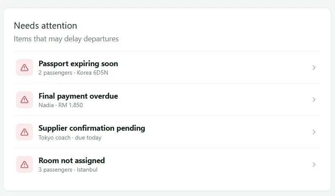Click warning icon beside Supplier confirmation pending
Screen dimensions: 335x196
(24, 132)
